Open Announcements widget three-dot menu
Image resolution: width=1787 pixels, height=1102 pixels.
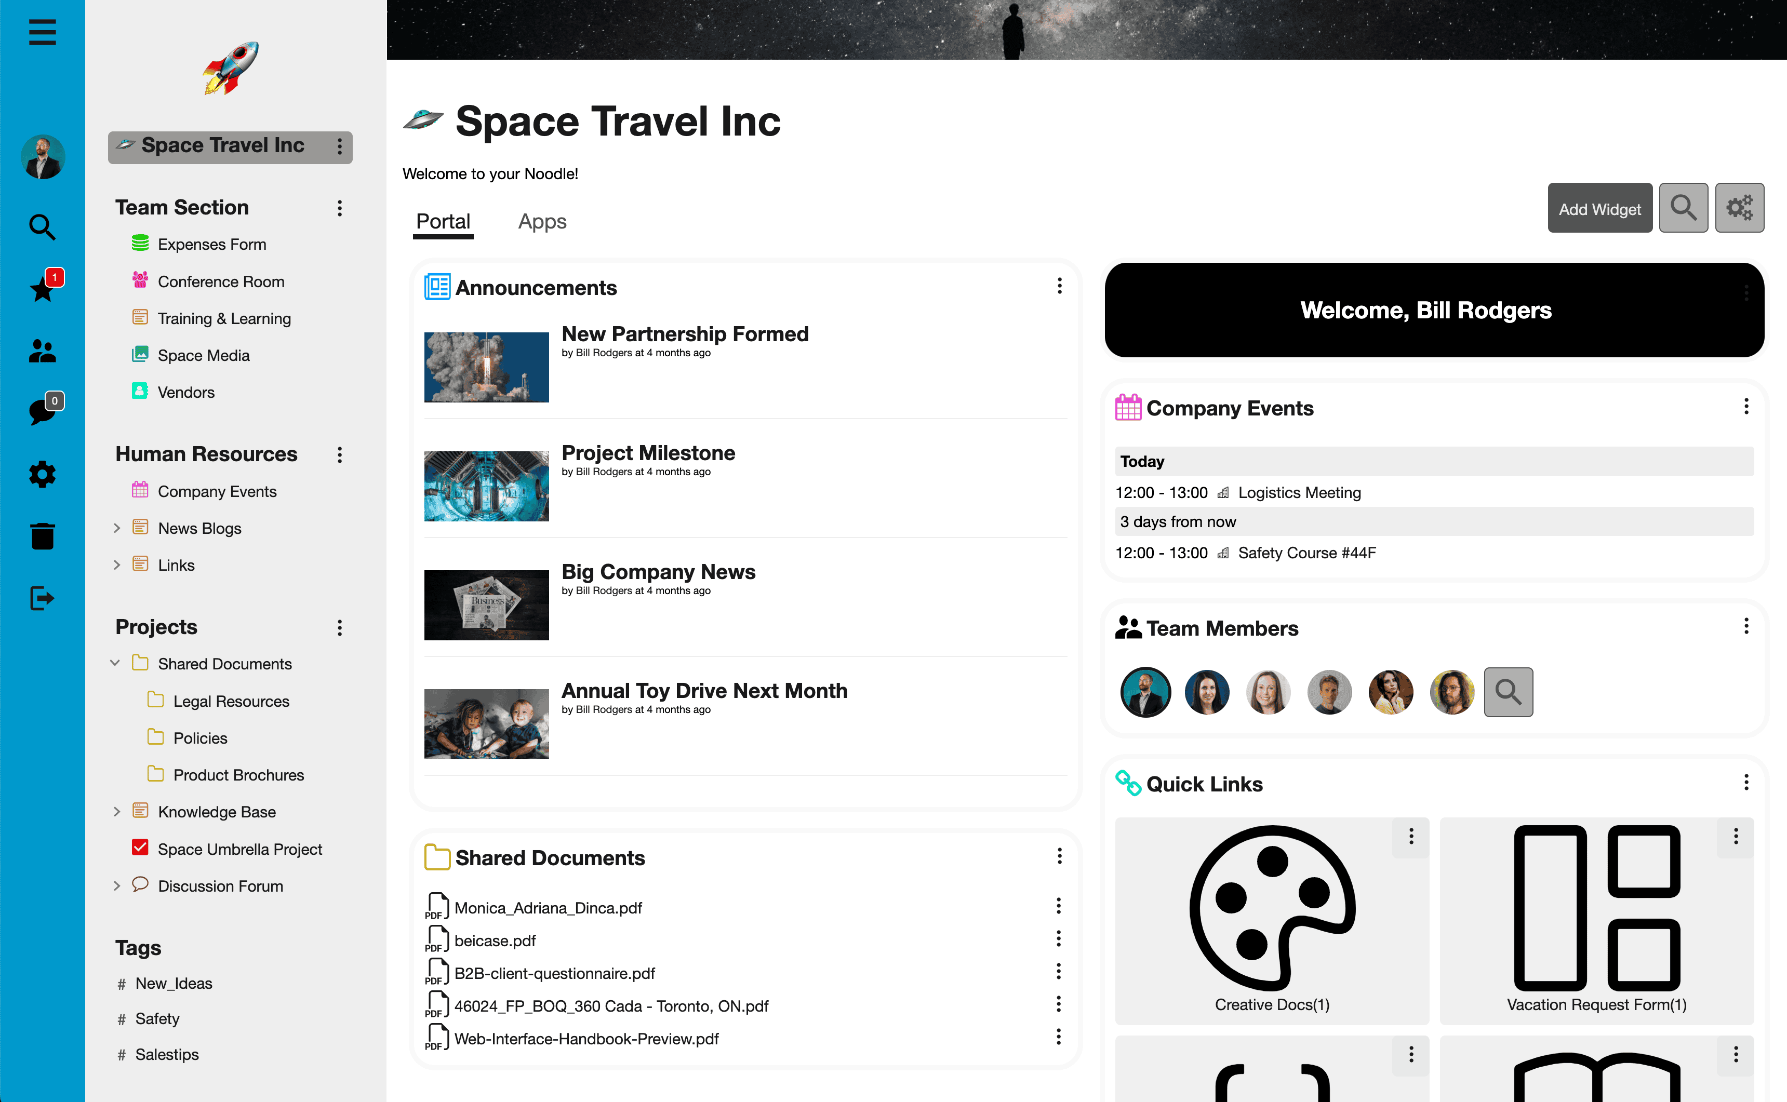[x=1059, y=287]
